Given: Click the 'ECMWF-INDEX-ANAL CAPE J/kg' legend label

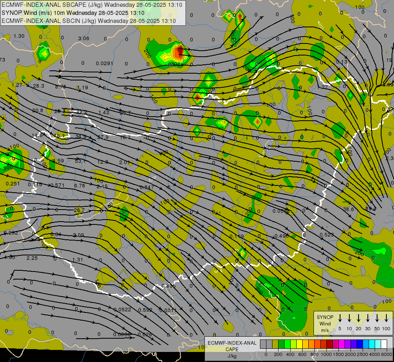Looking at the screenshot, I should [232, 350].
